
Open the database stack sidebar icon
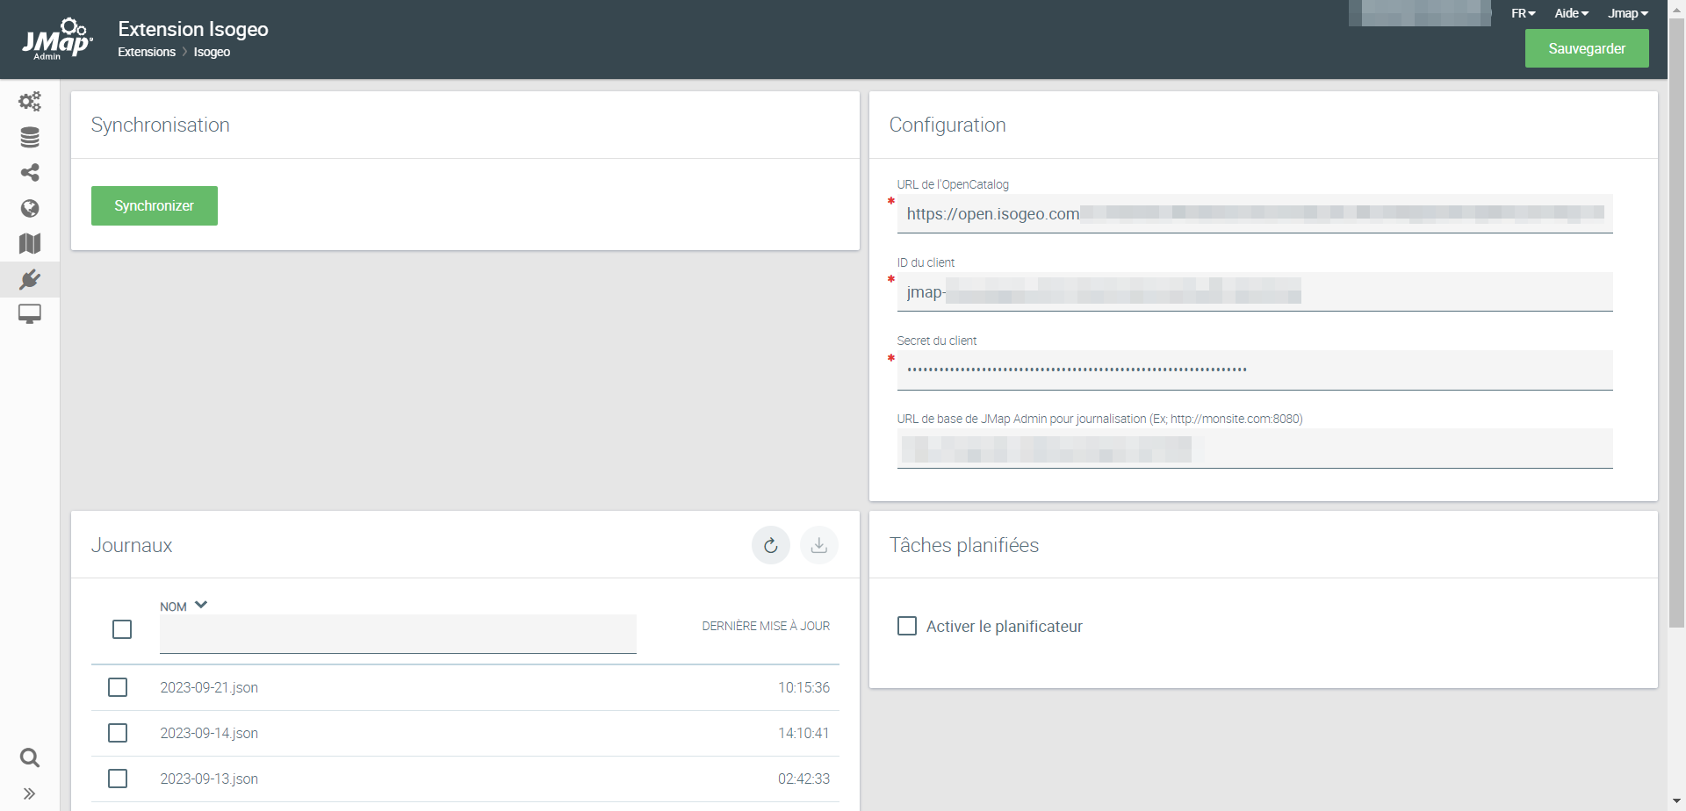point(30,137)
